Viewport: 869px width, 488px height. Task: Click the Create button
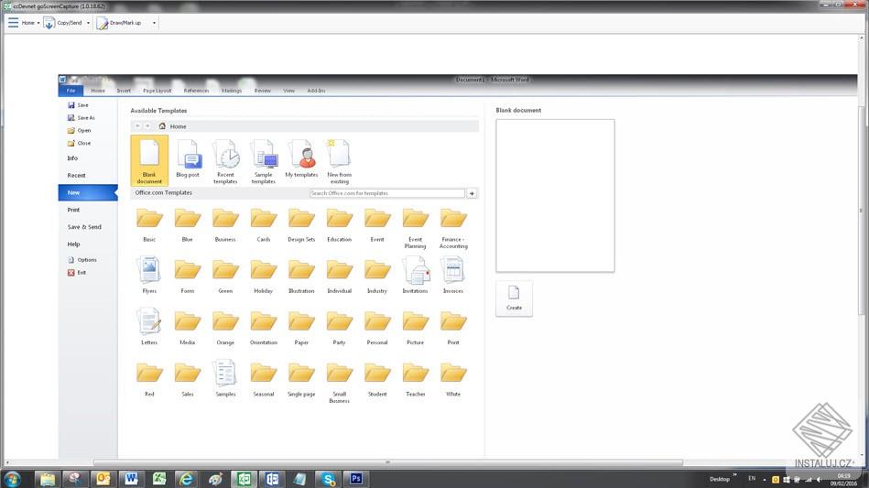tap(514, 298)
